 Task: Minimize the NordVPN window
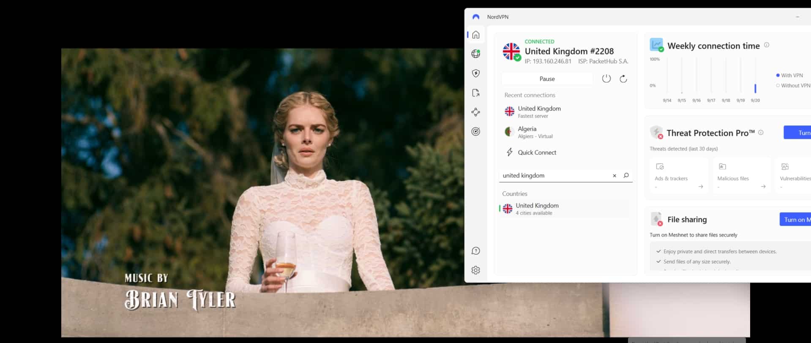click(x=797, y=17)
